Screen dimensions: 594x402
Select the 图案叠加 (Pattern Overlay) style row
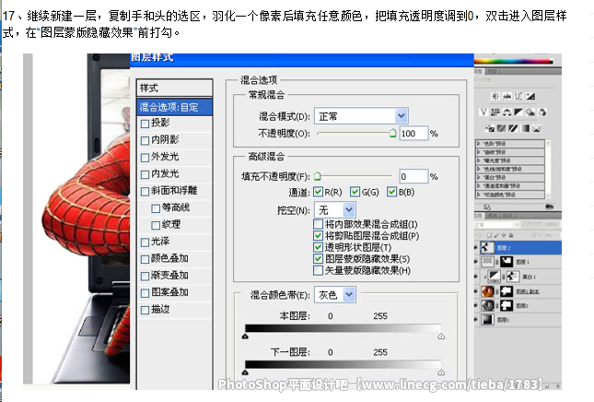coord(175,292)
